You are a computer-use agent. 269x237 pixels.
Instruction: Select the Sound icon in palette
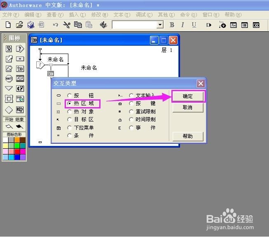pyautogui.click(x=20, y=89)
